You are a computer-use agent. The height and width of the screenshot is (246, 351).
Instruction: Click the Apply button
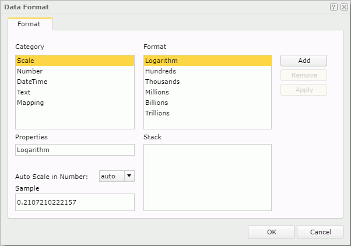click(304, 90)
